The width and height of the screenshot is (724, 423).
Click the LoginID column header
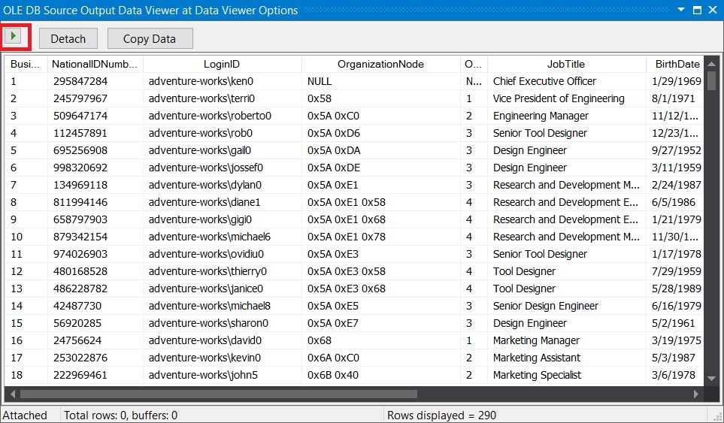pyautogui.click(x=222, y=64)
